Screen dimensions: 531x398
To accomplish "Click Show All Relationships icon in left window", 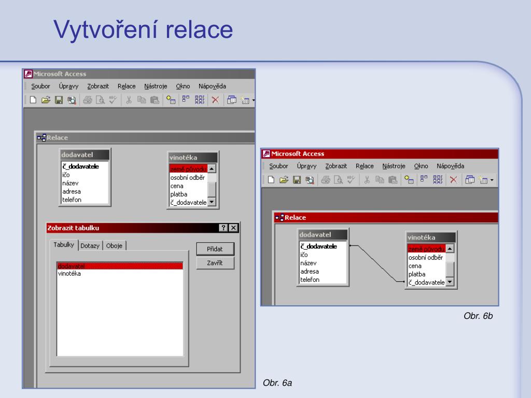I will pos(200,100).
